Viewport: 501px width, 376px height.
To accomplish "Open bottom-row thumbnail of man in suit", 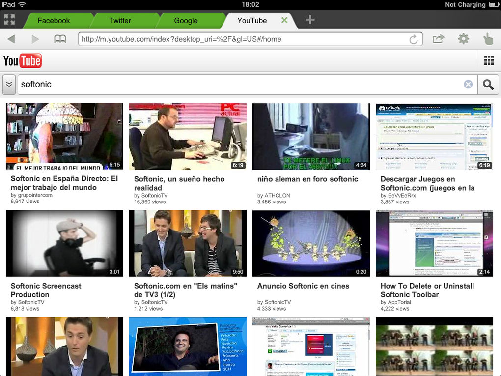I will click(64, 347).
